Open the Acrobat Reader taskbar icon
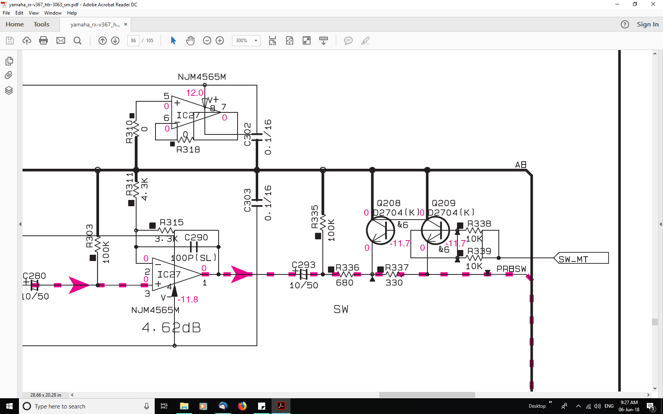This screenshot has height=414, width=663. [x=281, y=406]
